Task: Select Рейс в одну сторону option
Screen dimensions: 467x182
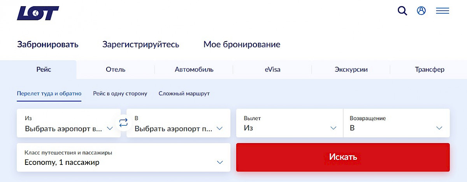Action: [120, 94]
